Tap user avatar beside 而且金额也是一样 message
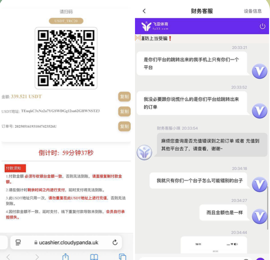The height and width of the screenshot is (260, 270). point(260,216)
